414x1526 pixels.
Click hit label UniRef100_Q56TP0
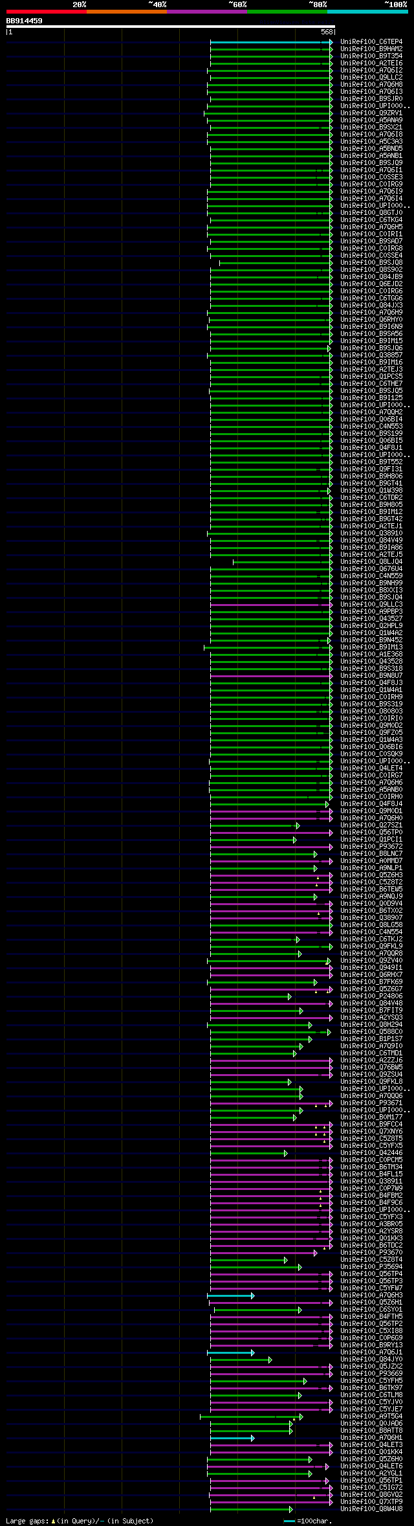(x=371, y=833)
